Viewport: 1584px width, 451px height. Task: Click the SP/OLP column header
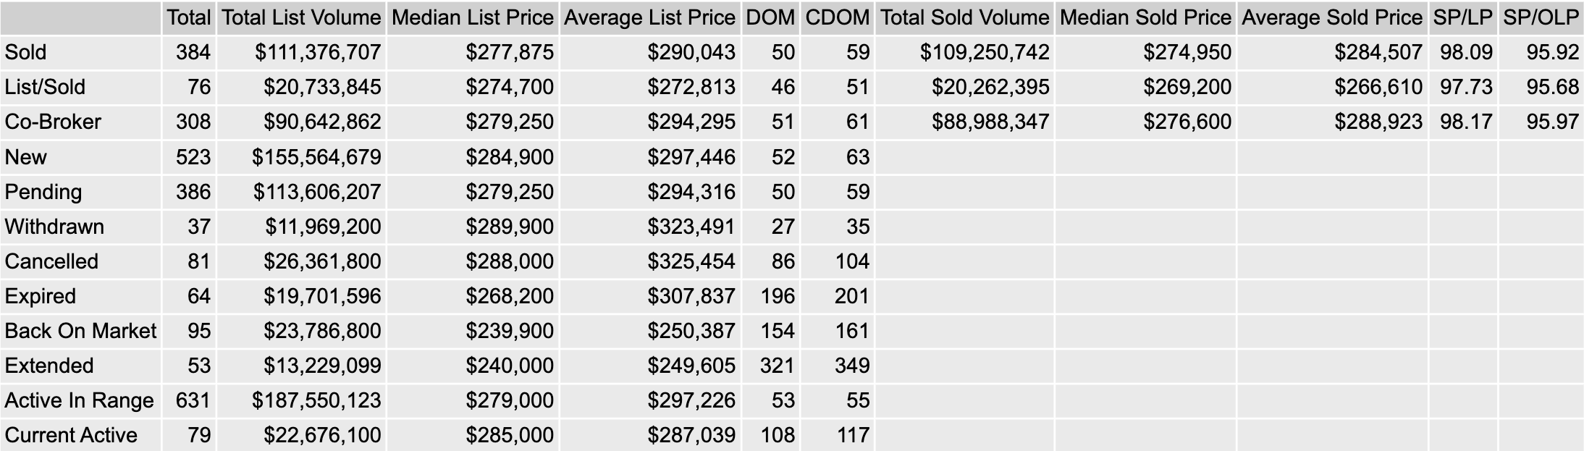pos(1541,17)
